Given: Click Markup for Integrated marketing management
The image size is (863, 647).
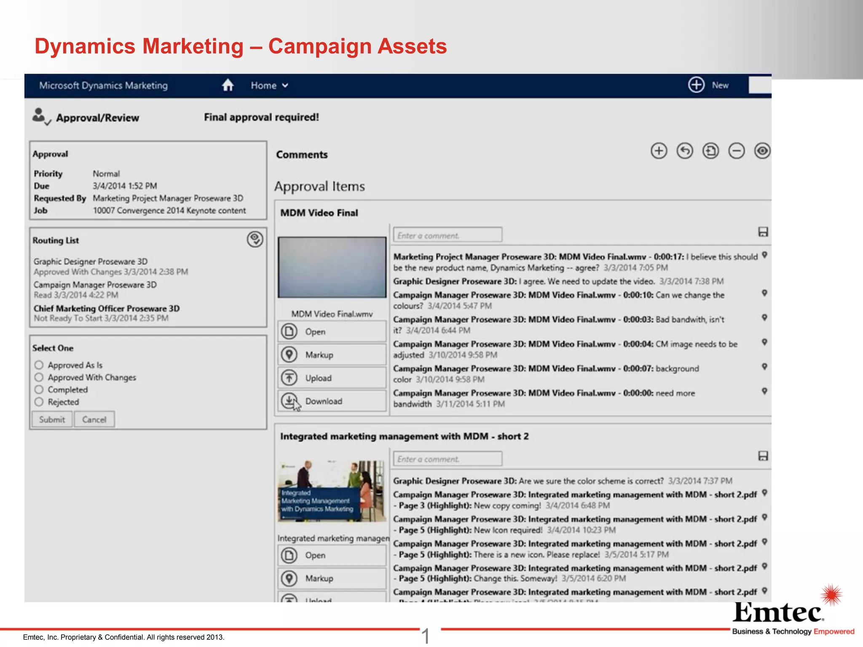Looking at the screenshot, I should point(332,578).
